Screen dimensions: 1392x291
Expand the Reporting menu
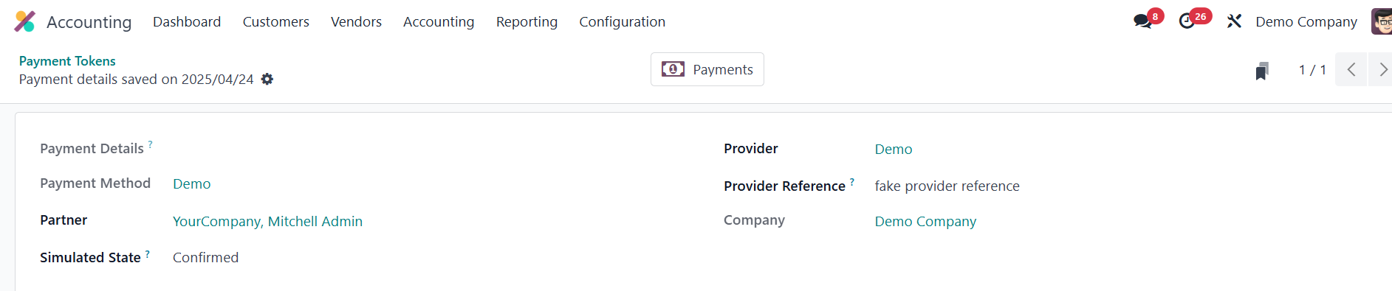tap(527, 21)
